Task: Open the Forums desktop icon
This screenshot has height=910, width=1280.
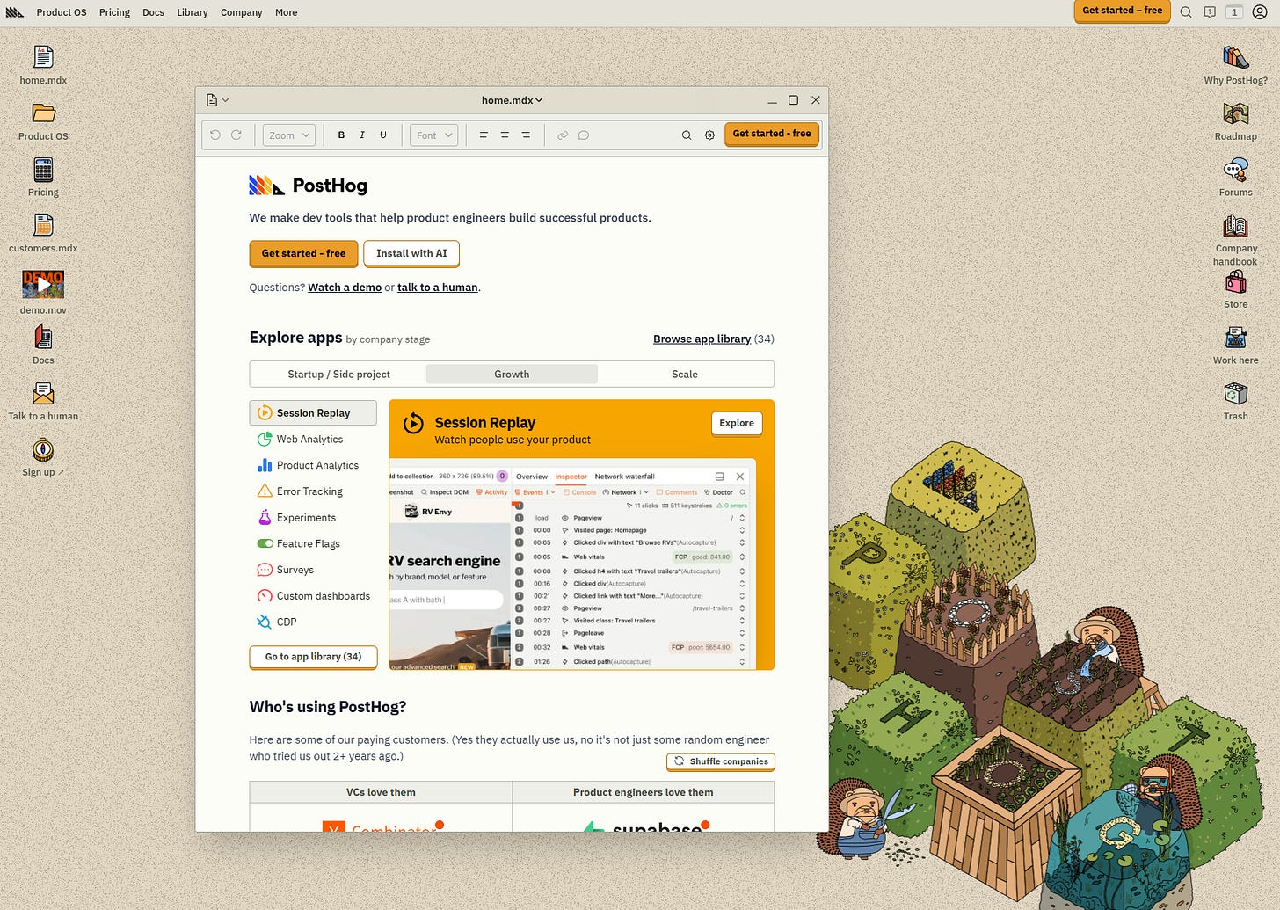Action: click(1235, 169)
